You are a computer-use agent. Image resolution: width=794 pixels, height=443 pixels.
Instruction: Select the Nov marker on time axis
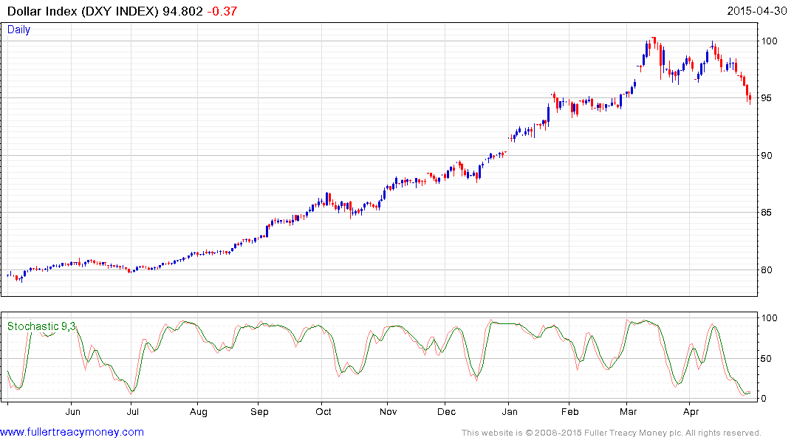(x=389, y=411)
